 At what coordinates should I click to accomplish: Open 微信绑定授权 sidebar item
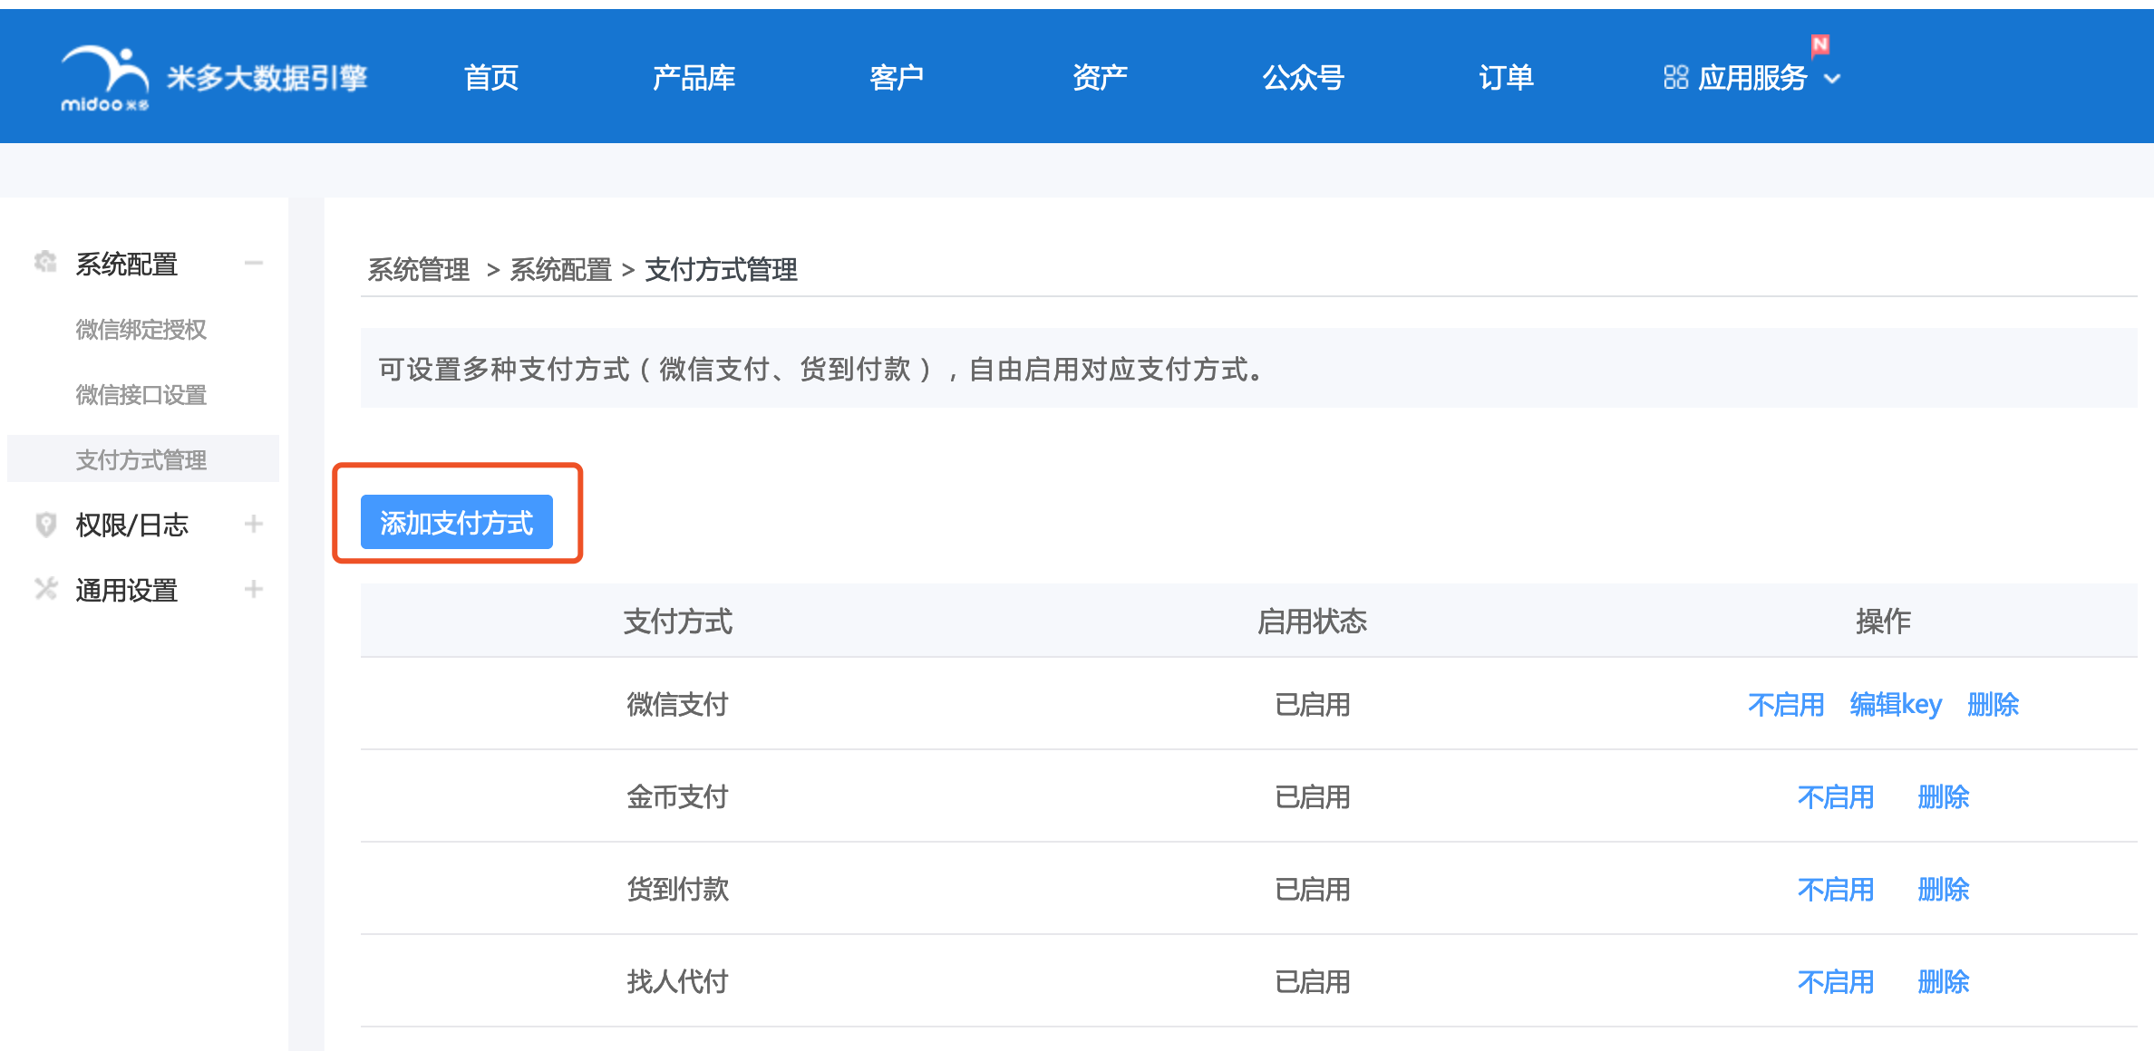coord(141,330)
